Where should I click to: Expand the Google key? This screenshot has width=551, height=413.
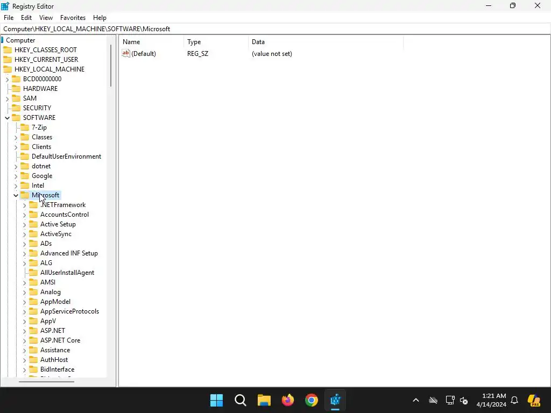point(16,176)
